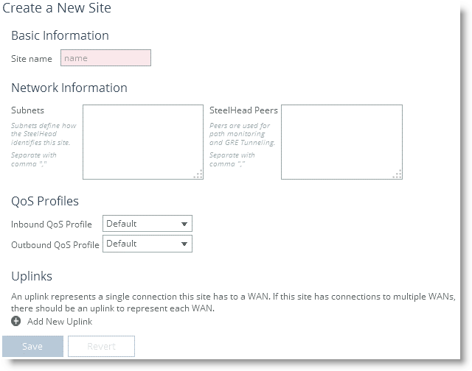Click the Network Information section heading
Image resolution: width=472 pixels, height=371 pixels.
tap(69, 88)
